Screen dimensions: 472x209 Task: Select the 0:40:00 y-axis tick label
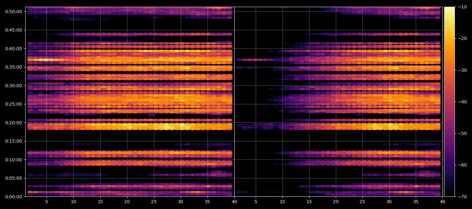coord(14,48)
